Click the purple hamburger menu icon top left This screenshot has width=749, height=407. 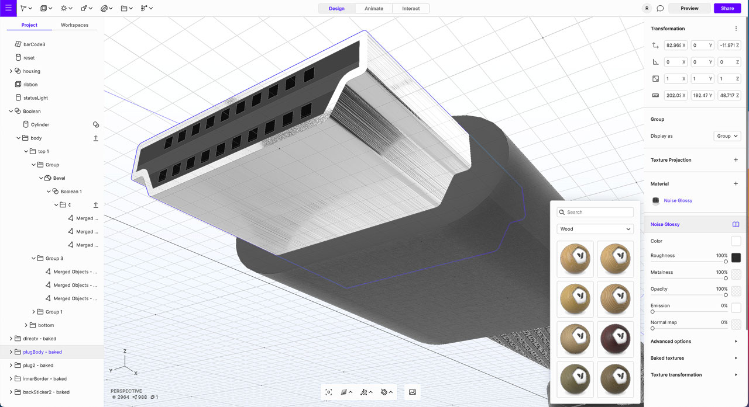(8, 8)
